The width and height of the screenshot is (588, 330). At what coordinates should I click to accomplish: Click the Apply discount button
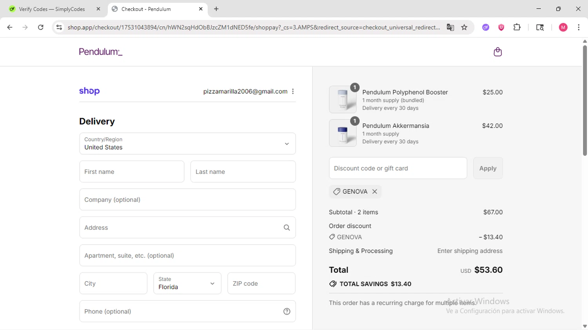tap(488, 168)
